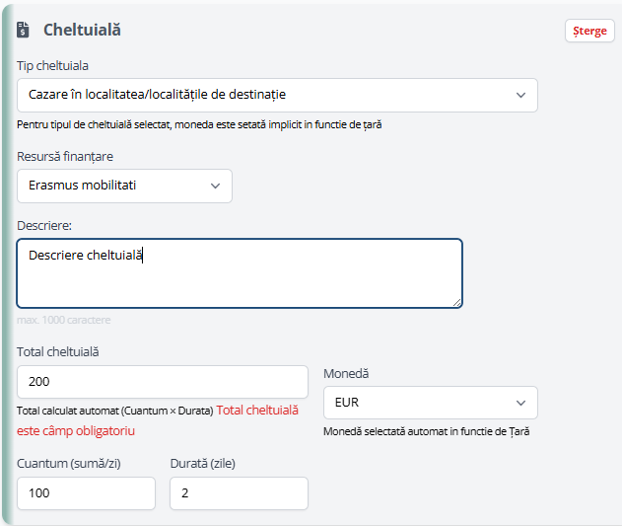Click chevron arrow in the EUR field

(x=520, y=403)
